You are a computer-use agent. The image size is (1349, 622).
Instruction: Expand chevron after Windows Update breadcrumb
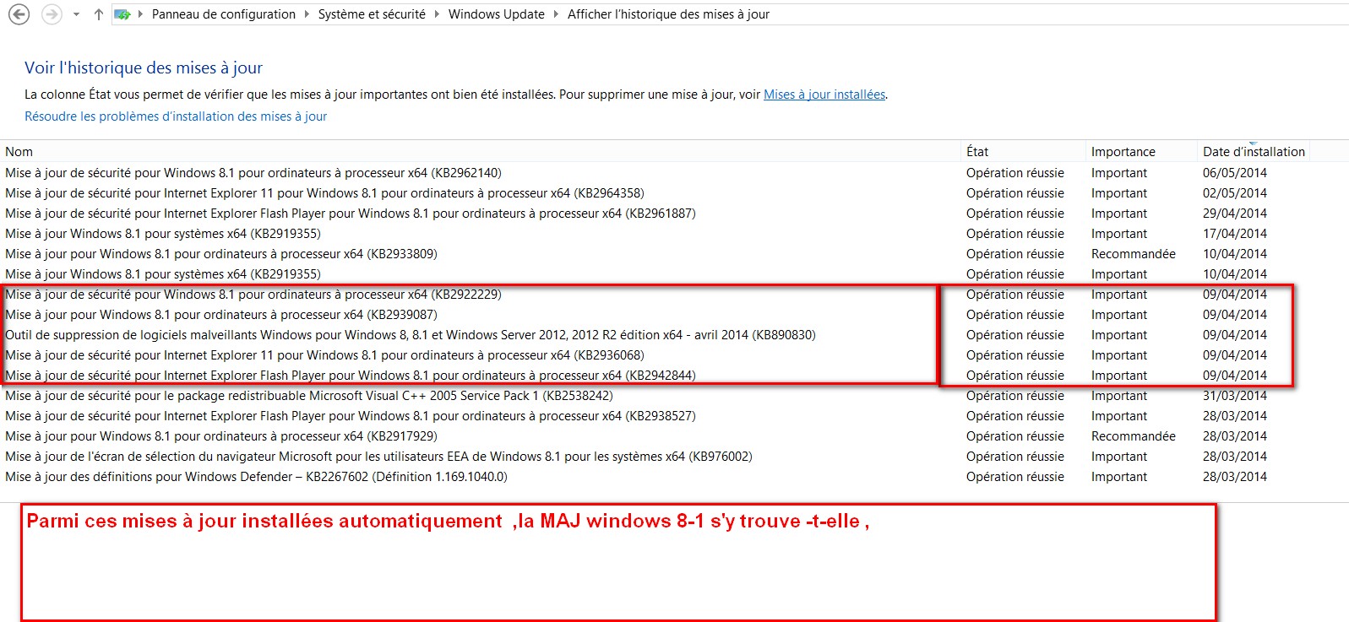coord(556,14)
